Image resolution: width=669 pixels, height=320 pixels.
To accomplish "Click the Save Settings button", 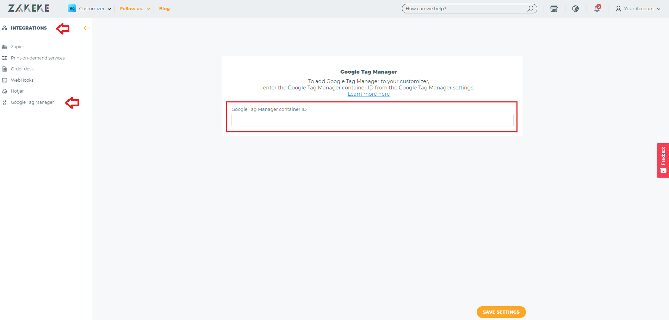I will point(501,312).
